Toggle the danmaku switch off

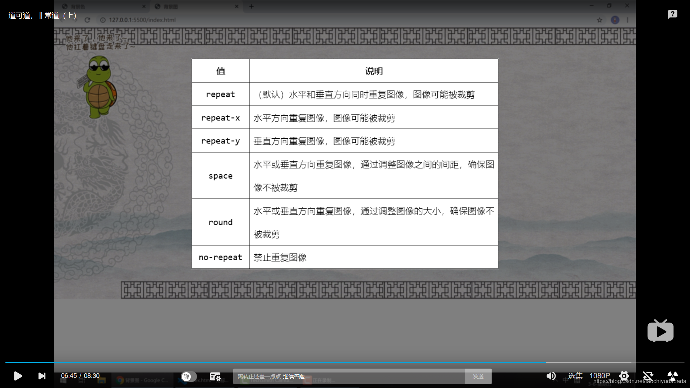tap(188, 376)
